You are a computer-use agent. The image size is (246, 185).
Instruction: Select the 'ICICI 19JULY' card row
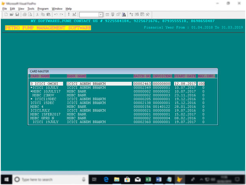[117, 122]
